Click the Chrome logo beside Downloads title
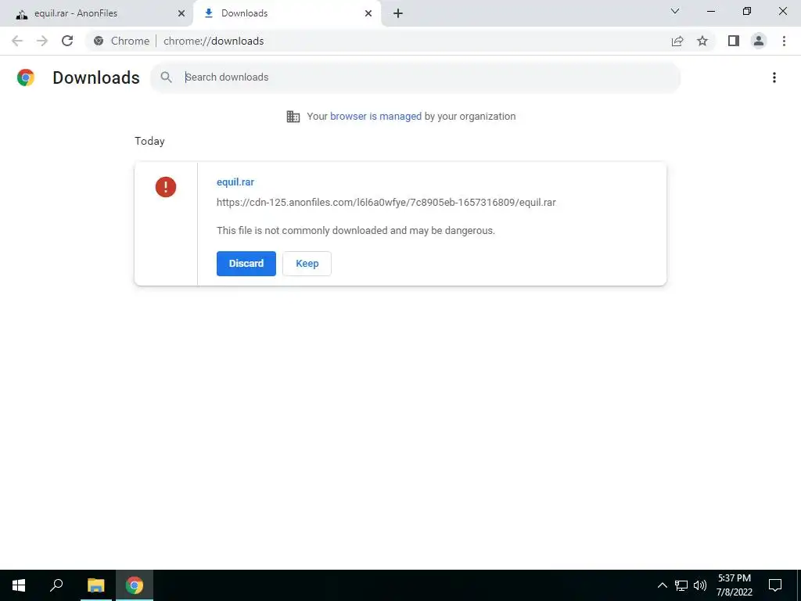This screenshot has width=801, height=601. (26, 77)
